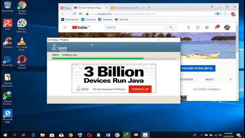Open Opera Browser desktop shortcut
The image size is (245, 138).
(22, 62)
